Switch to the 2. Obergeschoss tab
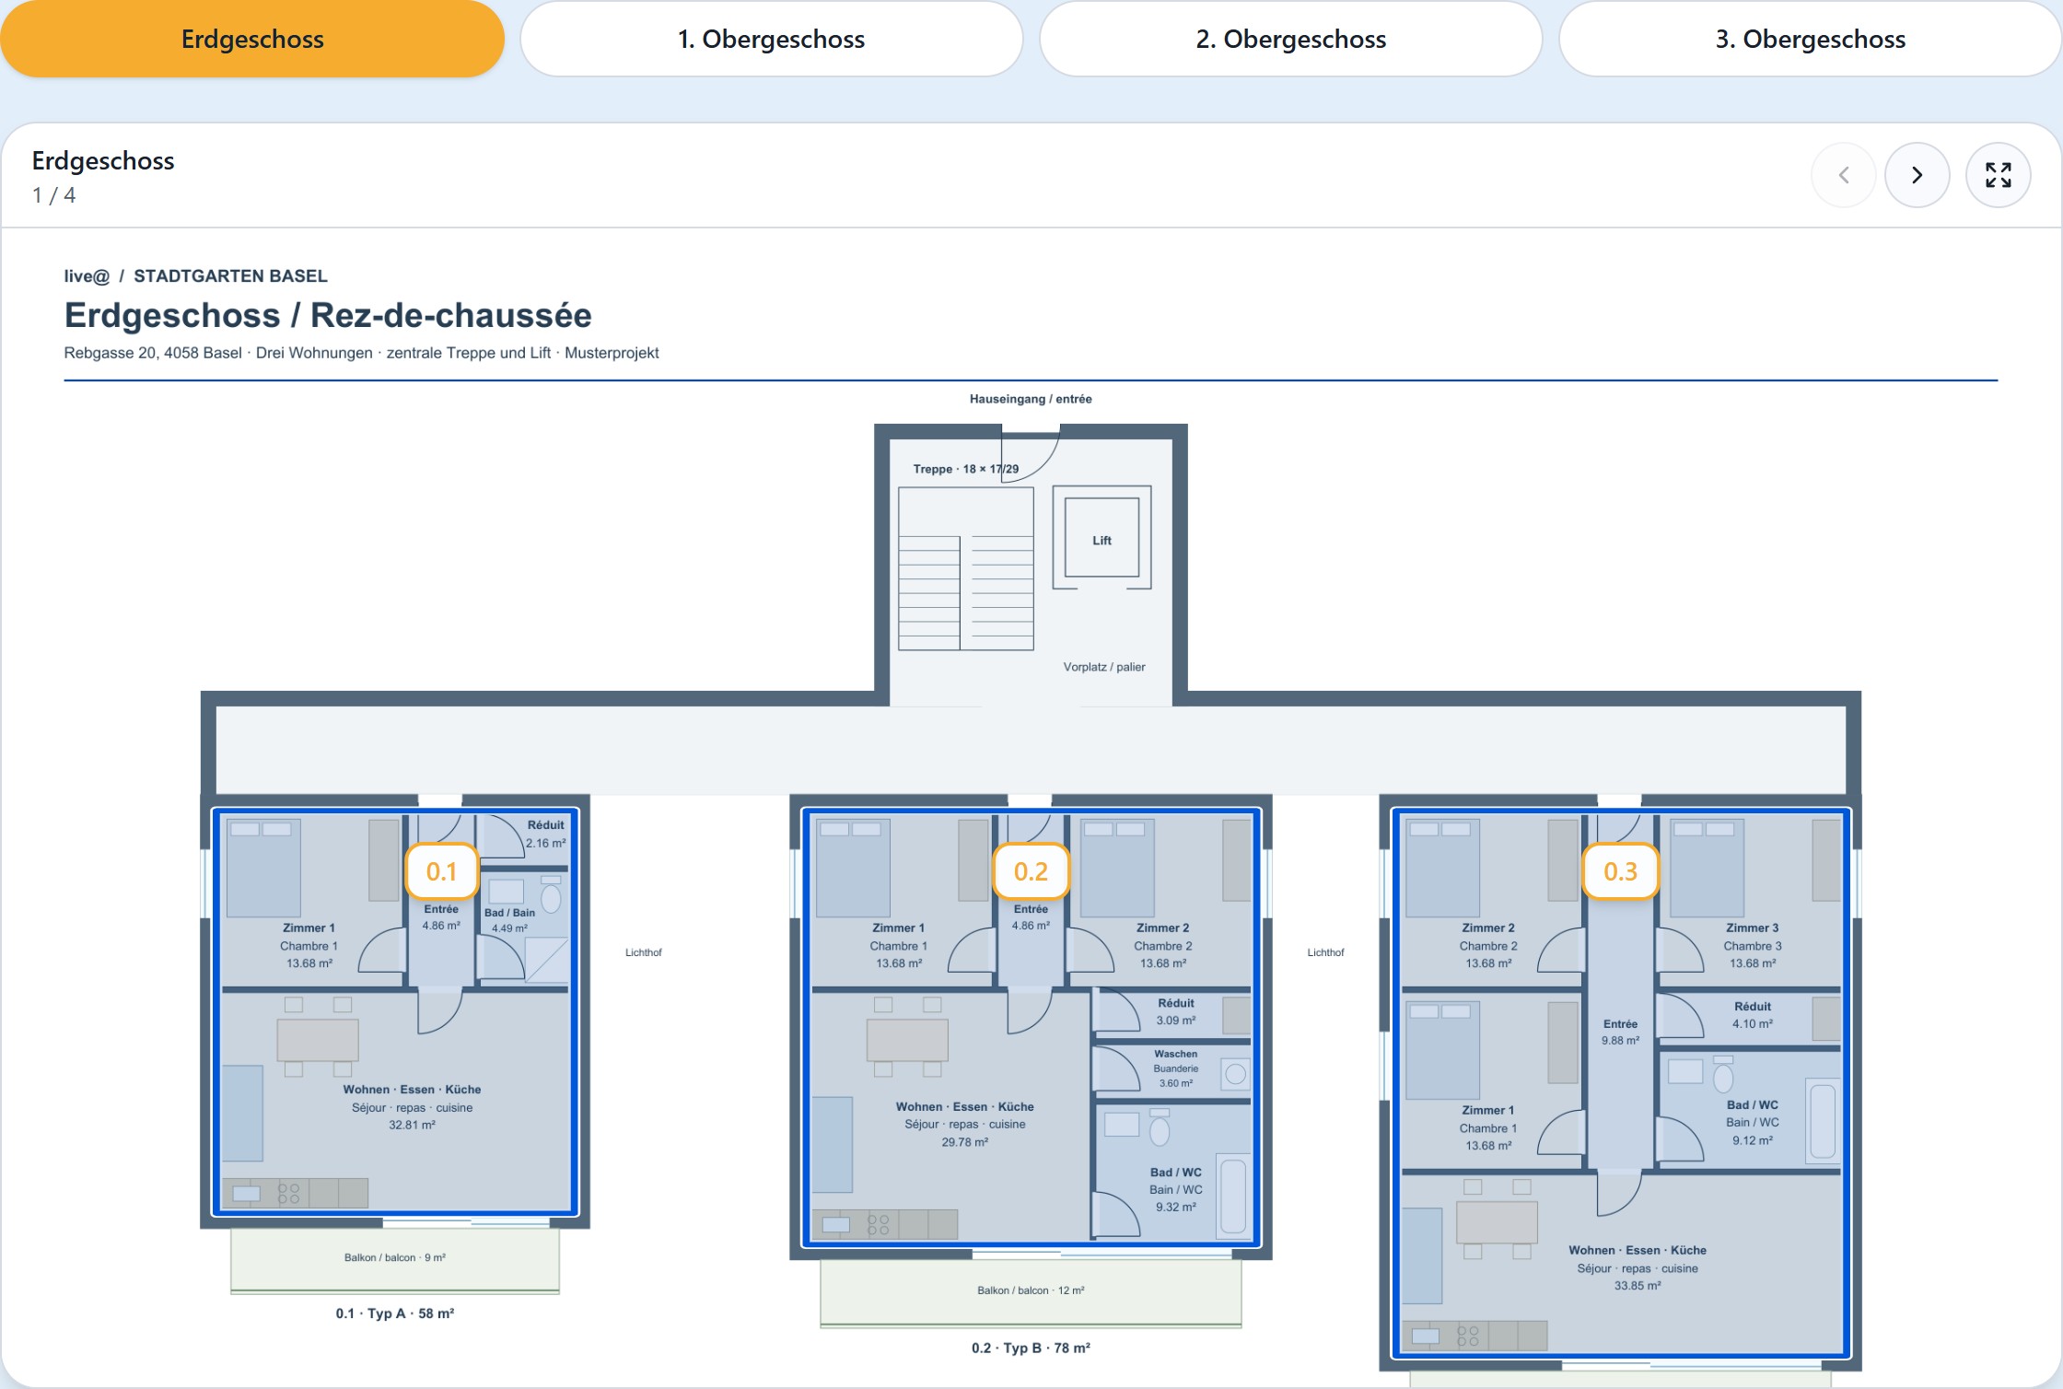2063x1389 pixels. [x=1291, y=39]
